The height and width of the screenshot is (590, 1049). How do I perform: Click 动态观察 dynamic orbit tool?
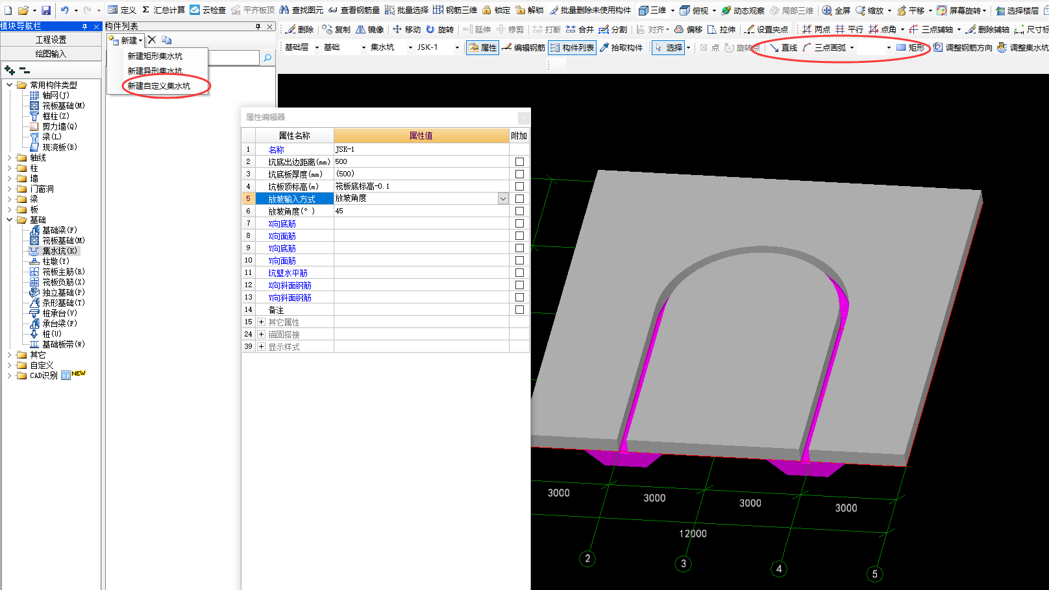(743, 10)
